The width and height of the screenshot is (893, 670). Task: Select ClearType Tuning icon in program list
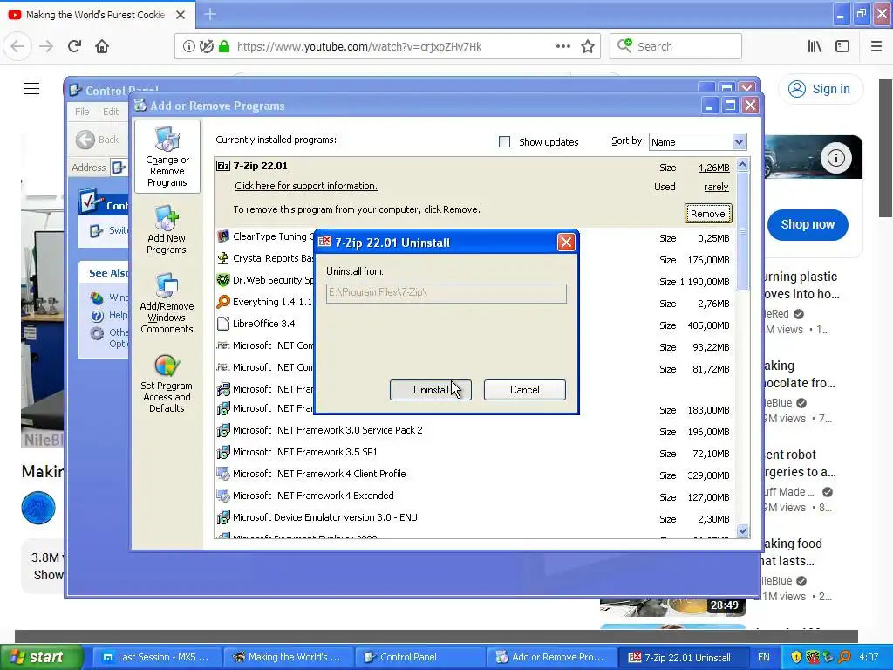tap(223, 236)
